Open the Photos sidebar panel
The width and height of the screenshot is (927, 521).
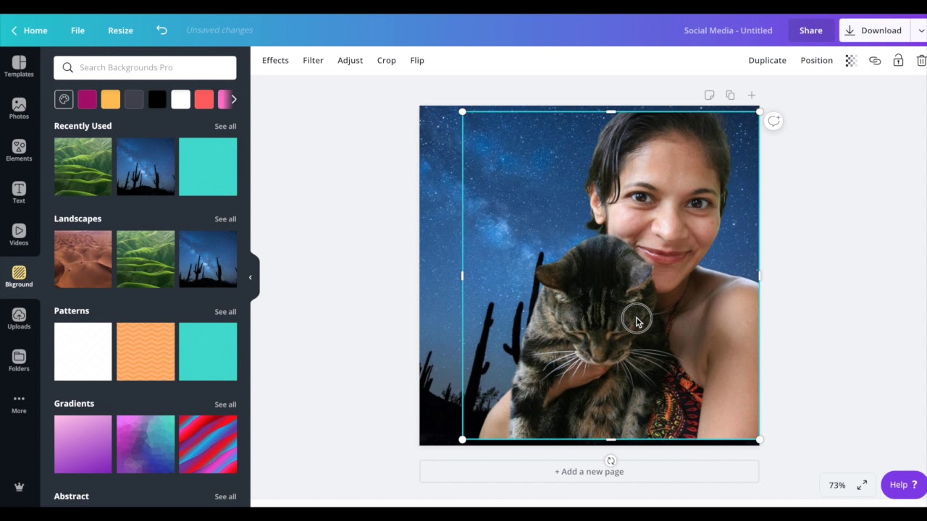coord(19,109)
